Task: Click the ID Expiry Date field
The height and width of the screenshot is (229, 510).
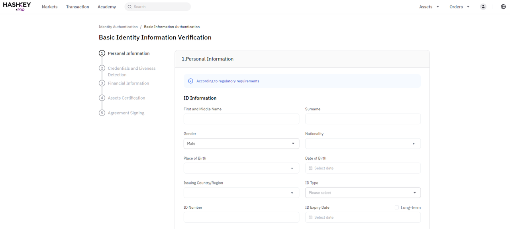Action: 363,217
